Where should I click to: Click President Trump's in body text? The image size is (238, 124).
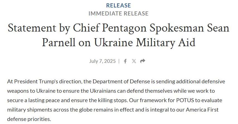(36, 81)
